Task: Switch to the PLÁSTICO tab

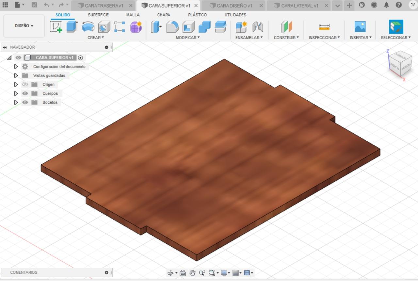Action: (197, 15)
